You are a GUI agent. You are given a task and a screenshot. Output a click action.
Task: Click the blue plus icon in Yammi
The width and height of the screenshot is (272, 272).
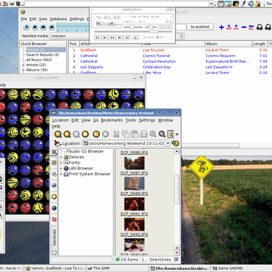pyautogui.click(x=222, y=27)
